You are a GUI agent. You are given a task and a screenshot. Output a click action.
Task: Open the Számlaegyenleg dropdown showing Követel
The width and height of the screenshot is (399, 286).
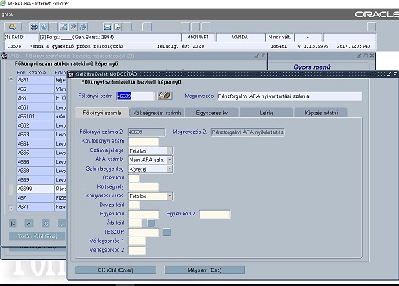(170, 169)
